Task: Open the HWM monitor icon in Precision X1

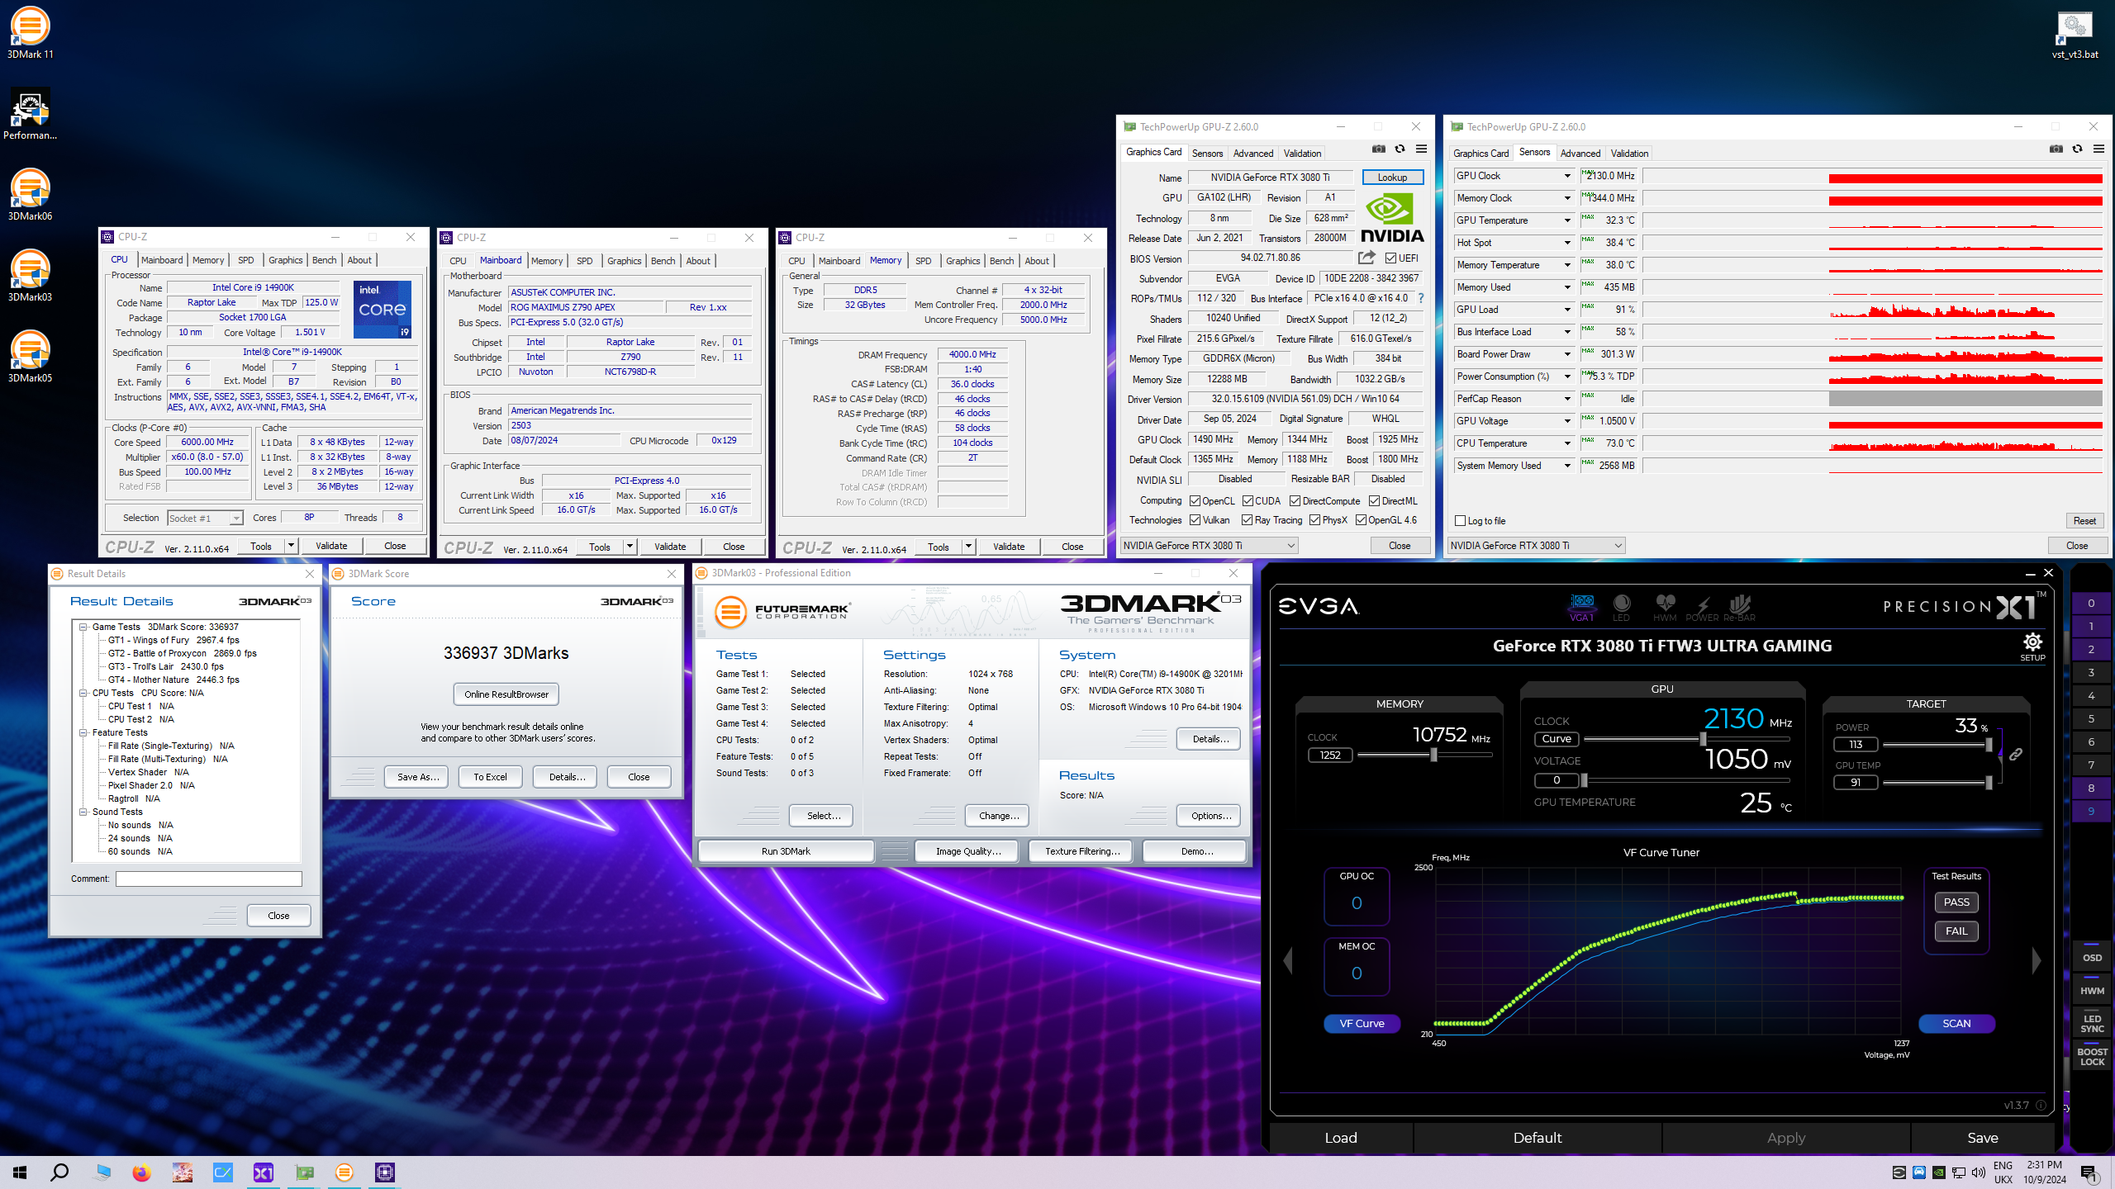Action: coord(1665,607)
